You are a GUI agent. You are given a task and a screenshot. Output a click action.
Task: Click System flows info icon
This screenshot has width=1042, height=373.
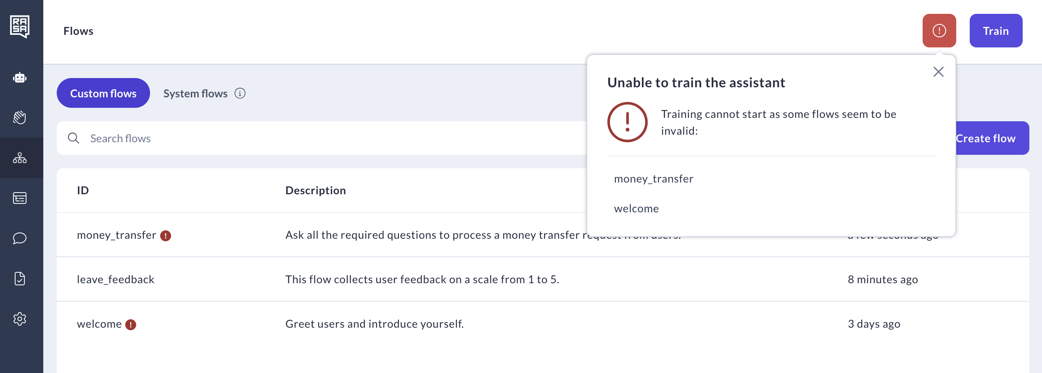(240, 93)
